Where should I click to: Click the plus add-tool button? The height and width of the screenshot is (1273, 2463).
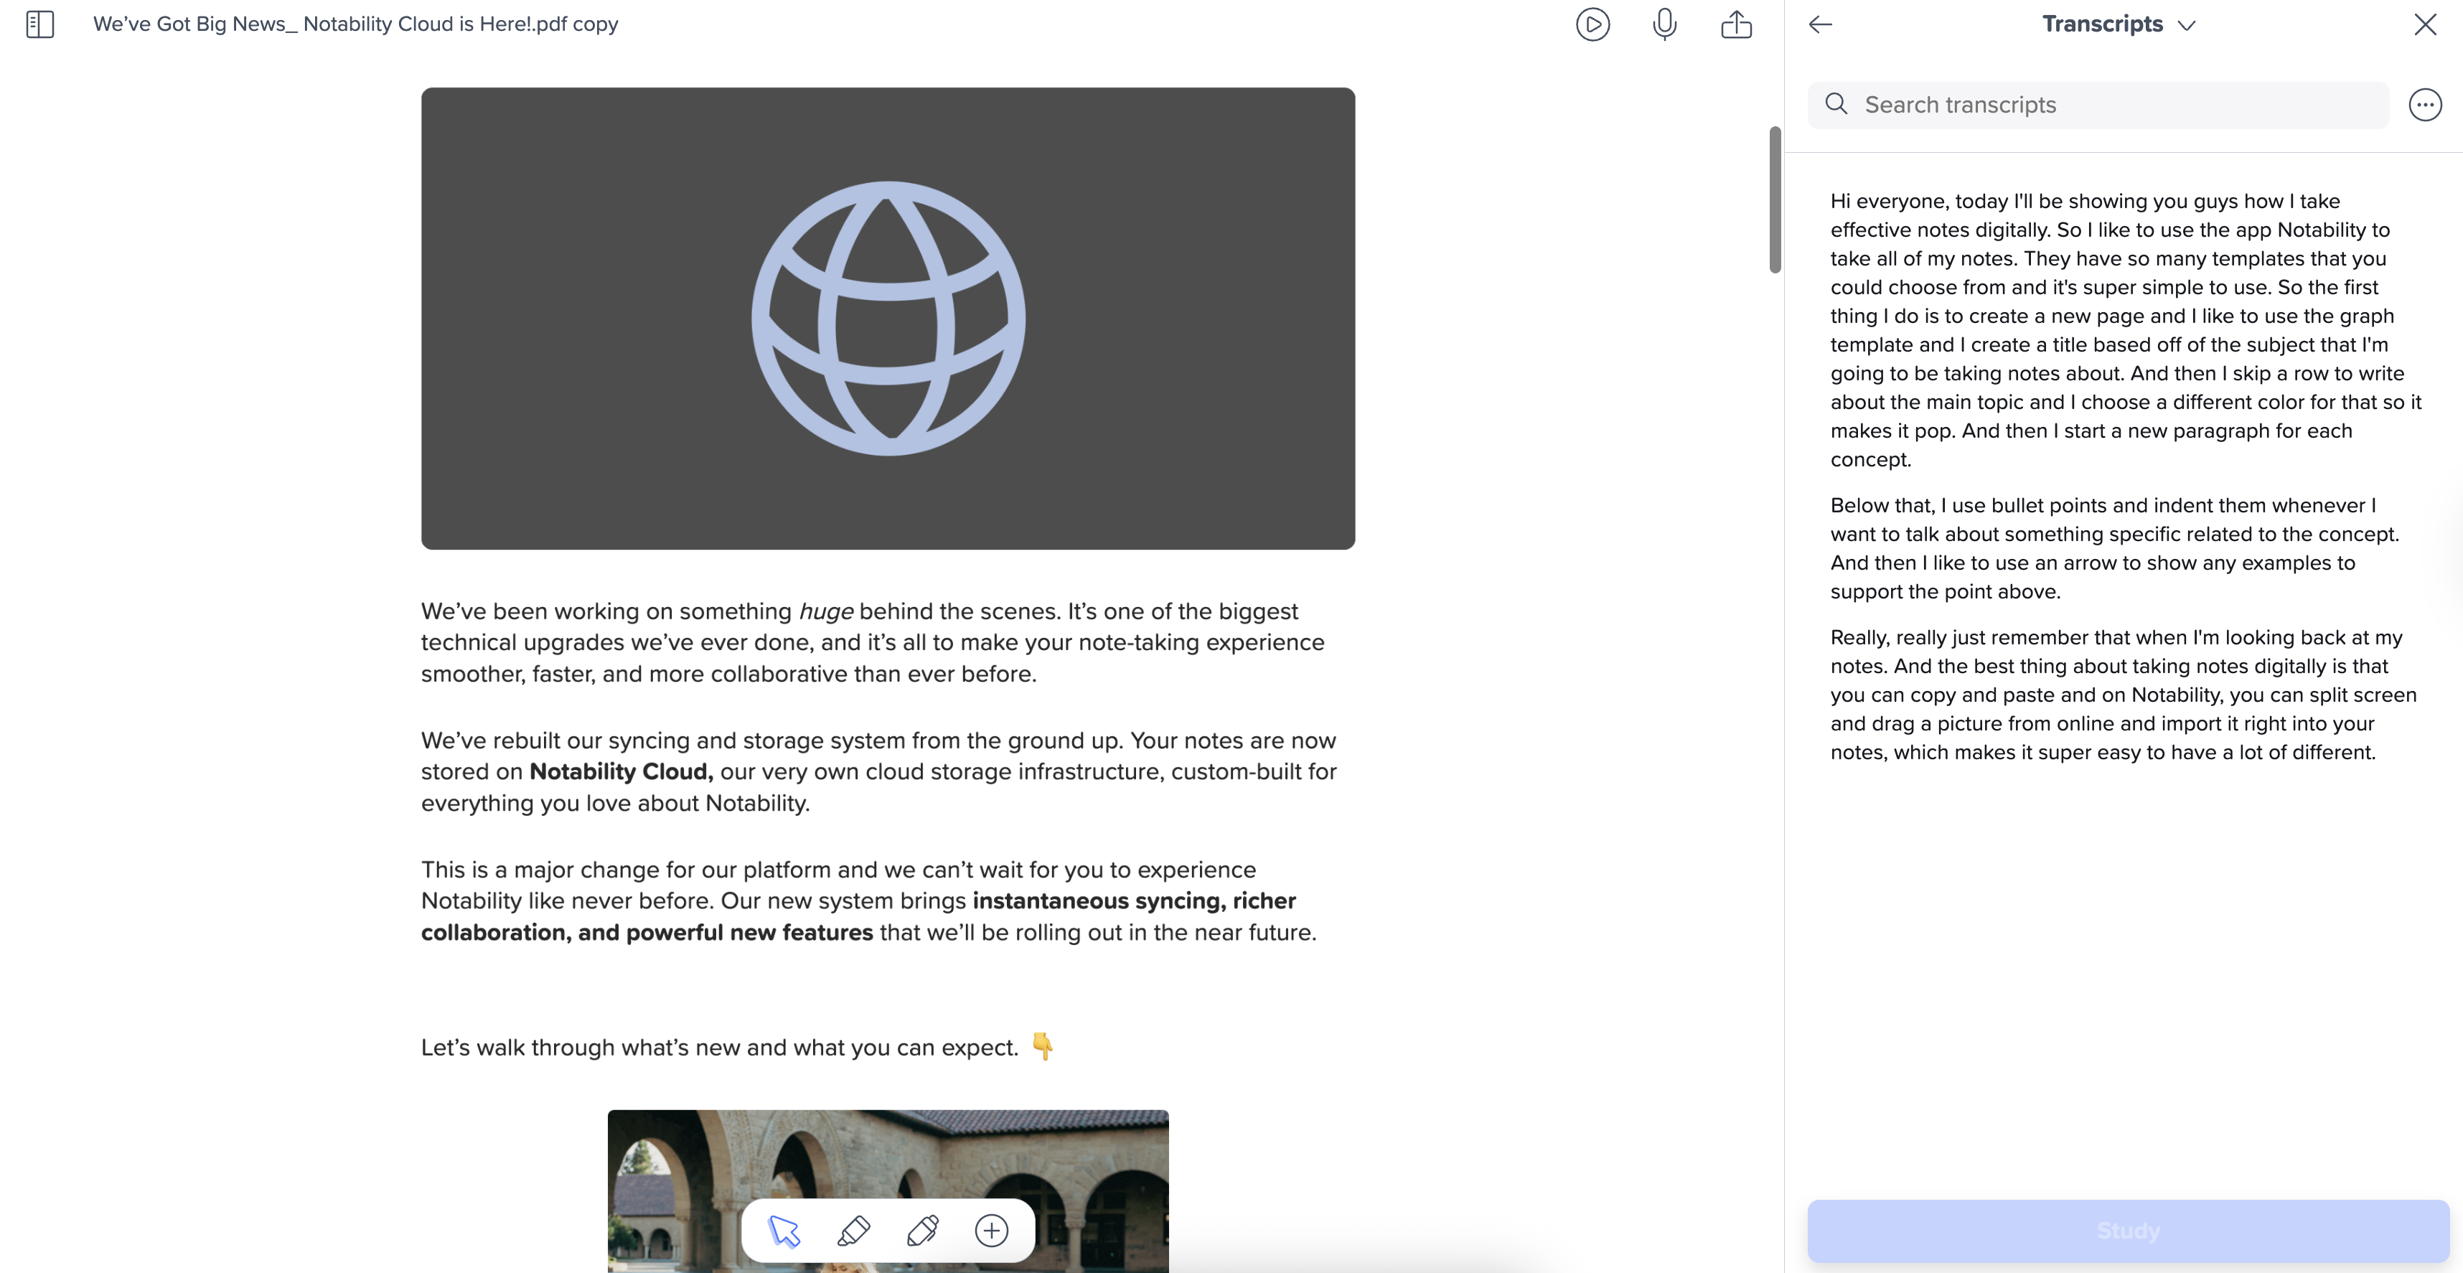coord(990,1230)
